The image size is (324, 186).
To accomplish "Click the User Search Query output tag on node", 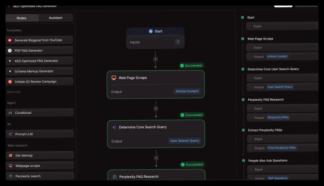I will pyautogui.click(x=185, y=141).
